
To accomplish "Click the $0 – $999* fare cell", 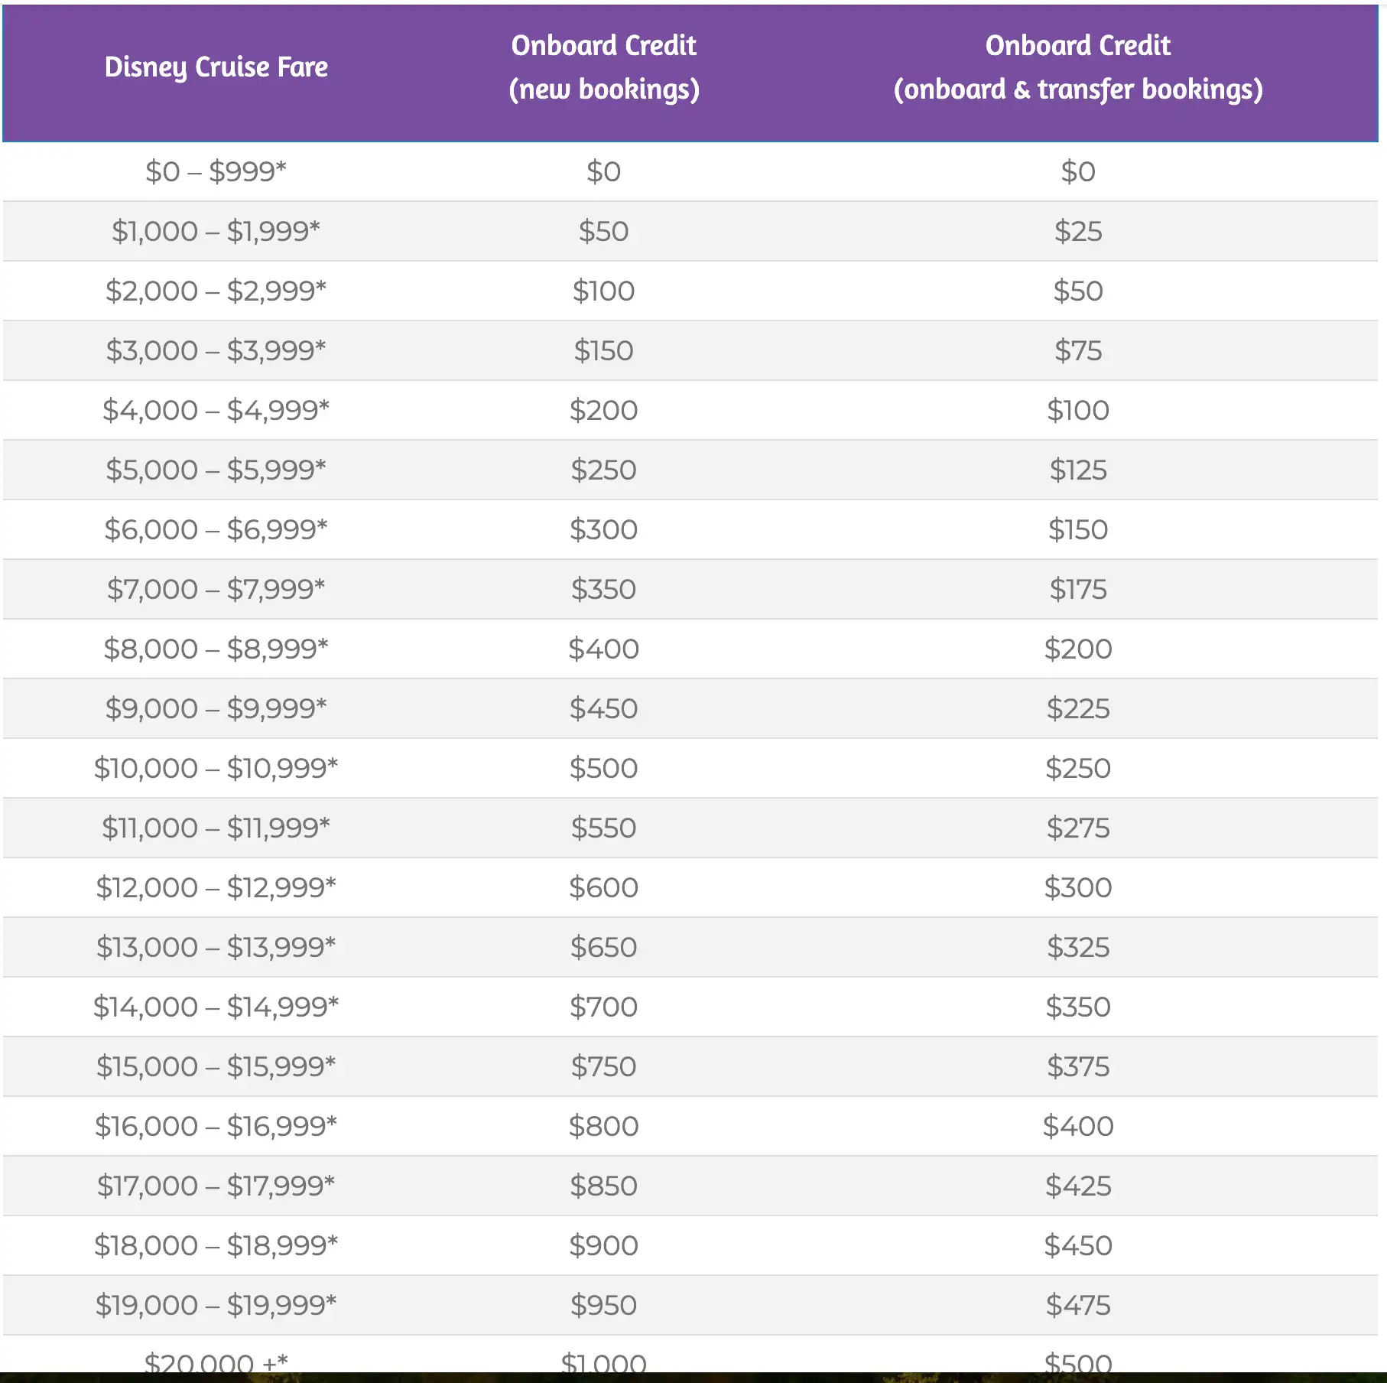I will (x=216, y=171).
